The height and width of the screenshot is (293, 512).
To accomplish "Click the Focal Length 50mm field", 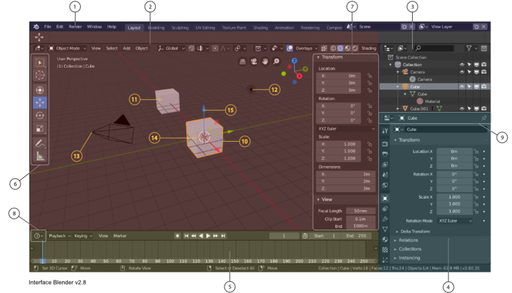I will (x=360, y=211).
